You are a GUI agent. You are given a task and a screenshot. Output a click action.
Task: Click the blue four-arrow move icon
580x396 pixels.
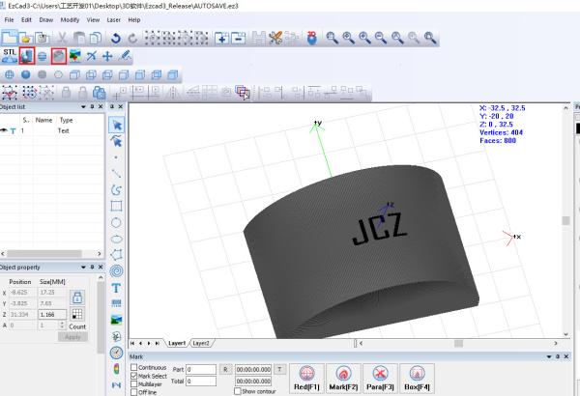[x=107, y=56]
